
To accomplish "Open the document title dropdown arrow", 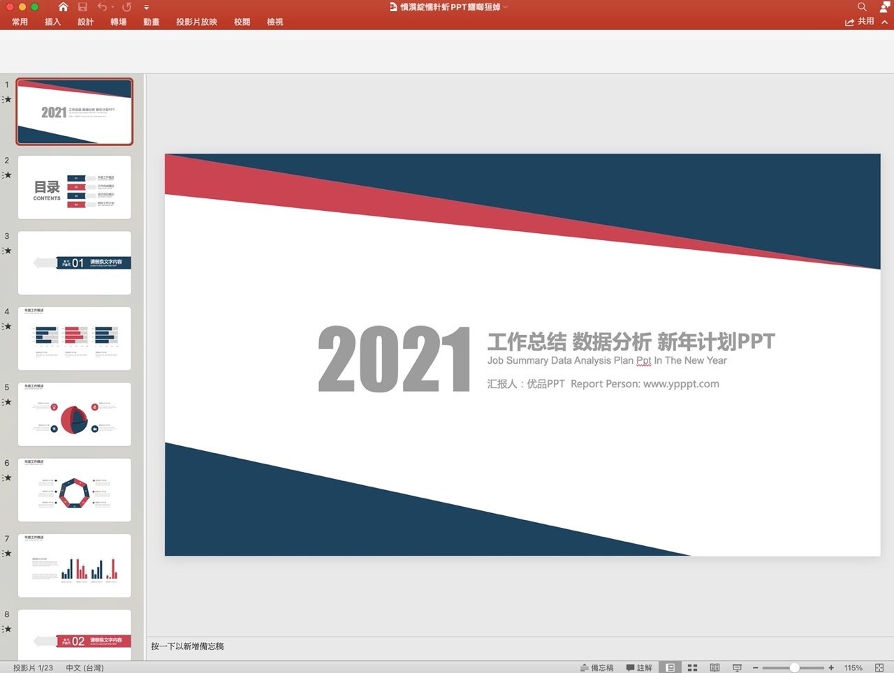I will (506, 7).
